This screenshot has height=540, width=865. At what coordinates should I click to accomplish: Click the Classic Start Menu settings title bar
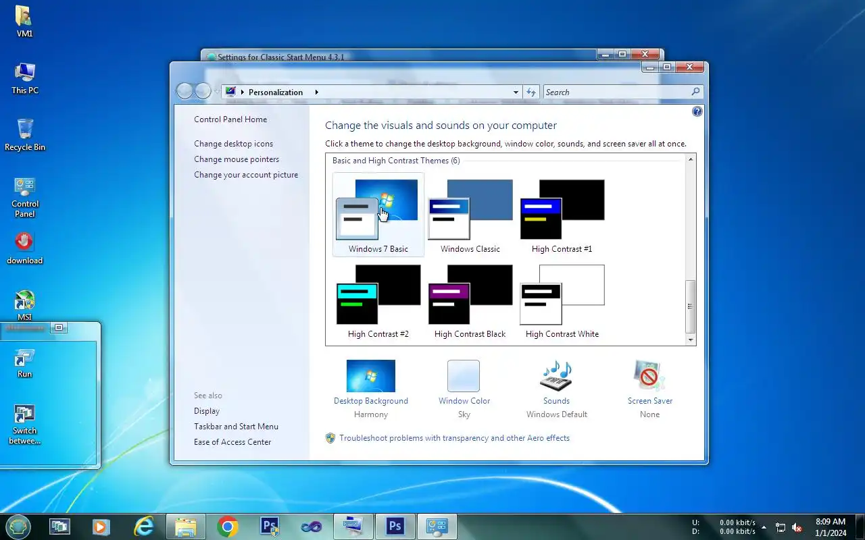coord(399,56)
